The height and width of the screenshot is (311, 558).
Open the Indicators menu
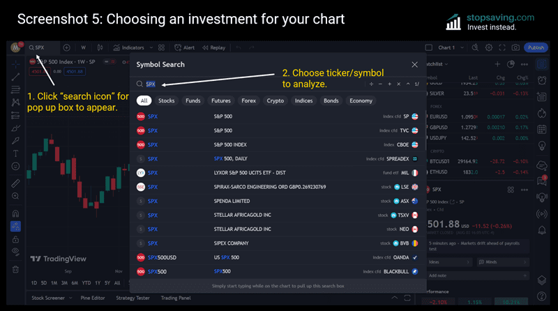click(129, 47)
